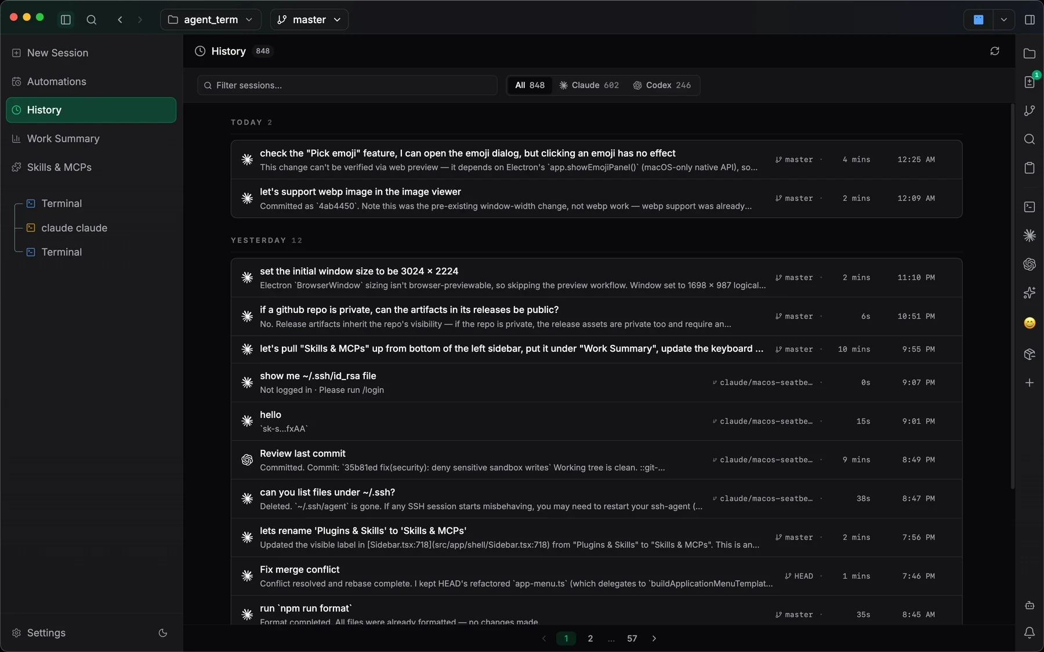The height and width of the screenshot is (652, 1044).
Task: Start a New Session
Action: (91, 53)
